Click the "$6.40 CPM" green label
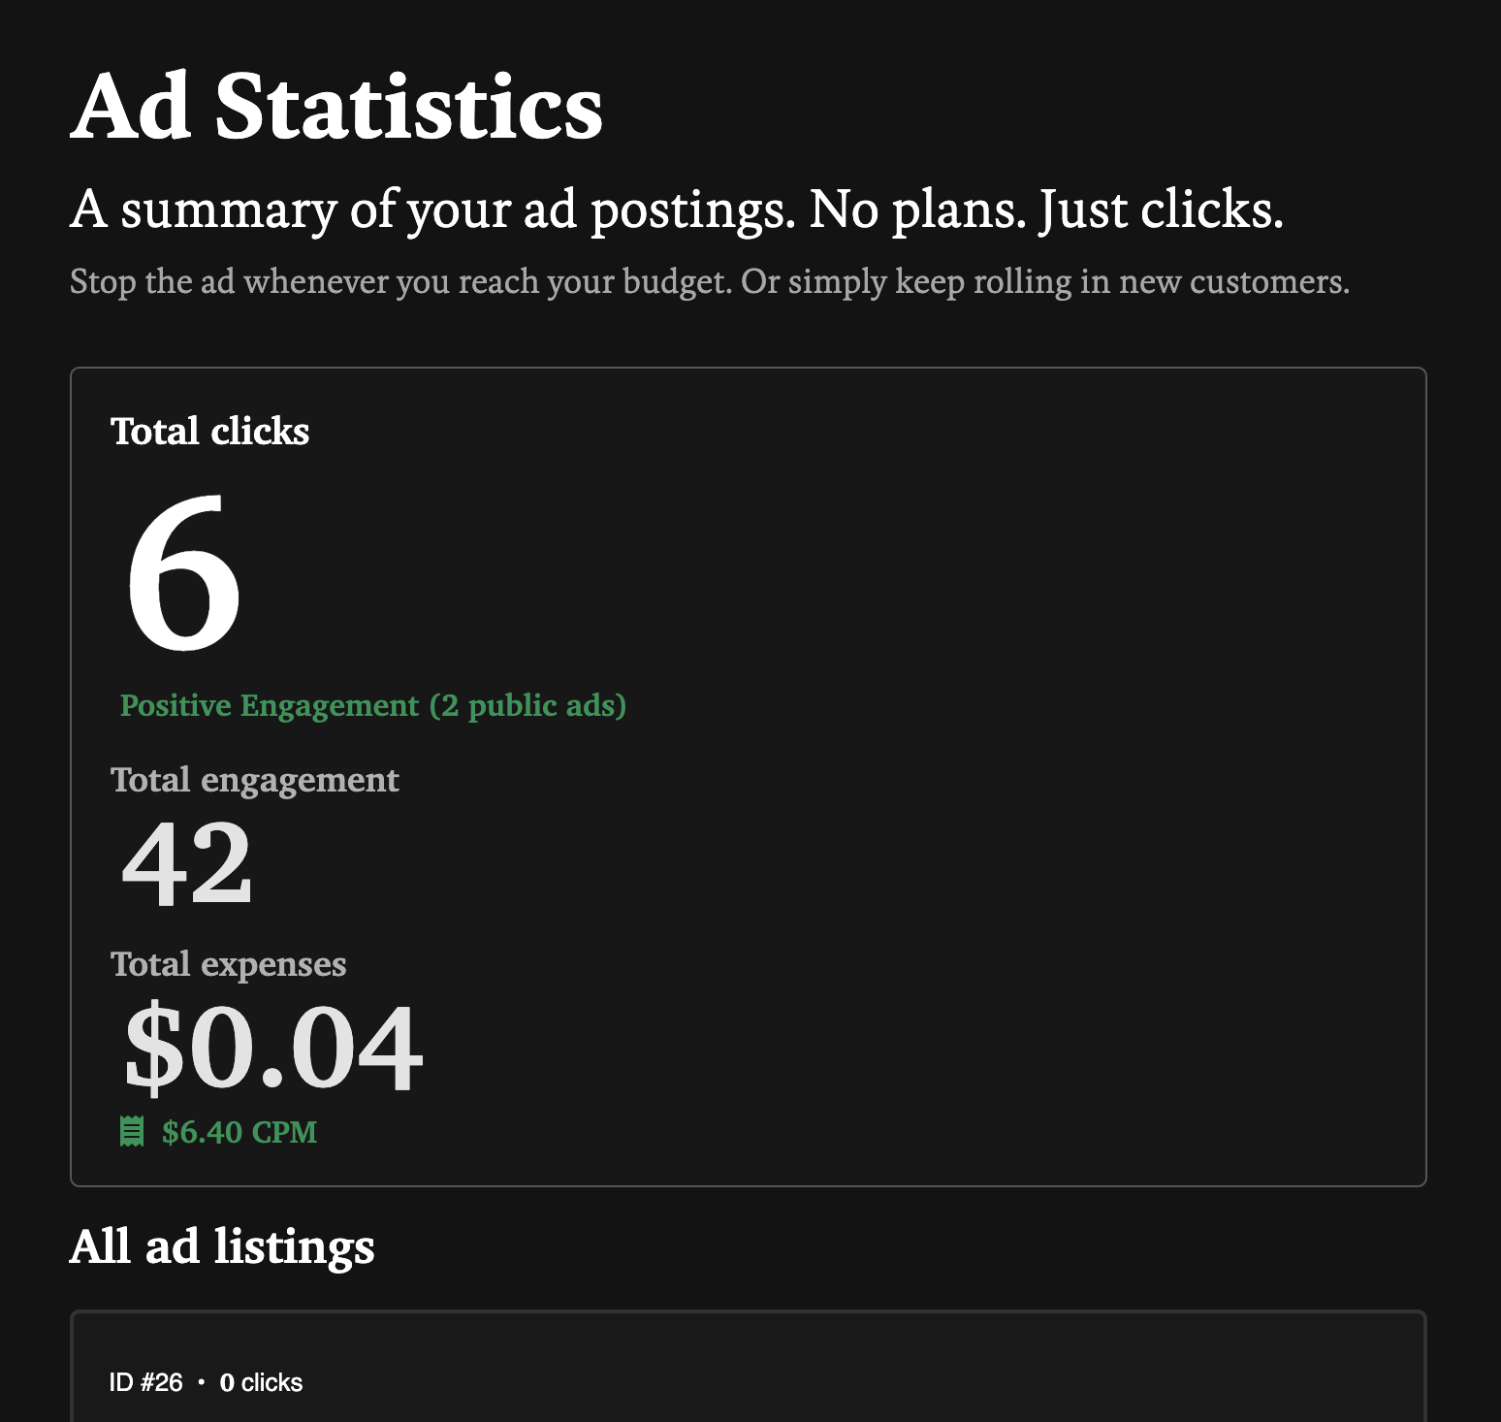The height and width of the screenshot is (1422, 1501). tap(240, 1132)
